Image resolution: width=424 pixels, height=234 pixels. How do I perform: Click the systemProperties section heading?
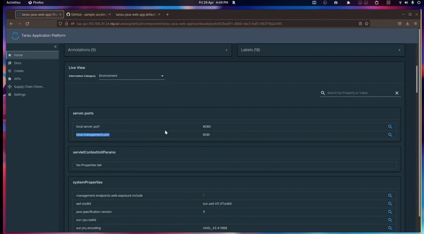tap(88, 182)
